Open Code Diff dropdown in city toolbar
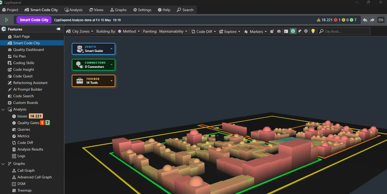Image resolution: width=387 pixels, height=194 pixels. (x=204, y=31)
